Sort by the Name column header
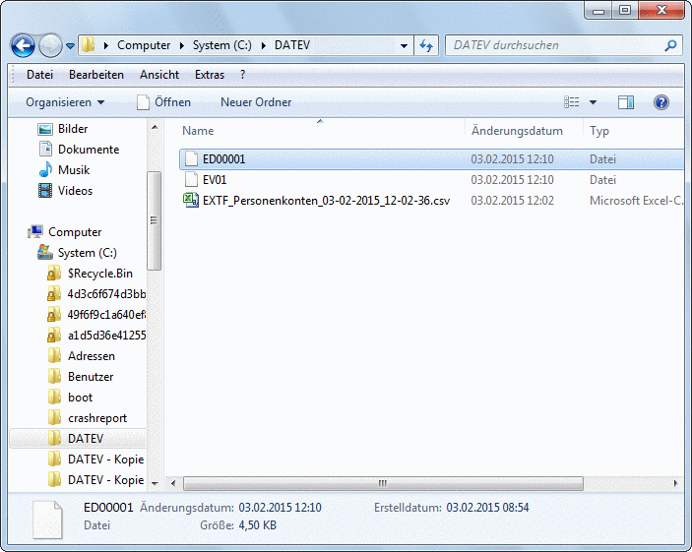The height and width of the screenshot is (552, 692). pos(198,131)
